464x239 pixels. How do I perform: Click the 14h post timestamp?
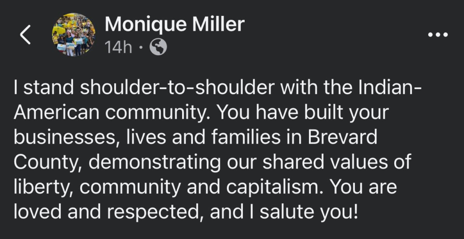pyautogui.click(x=118, y=47)
